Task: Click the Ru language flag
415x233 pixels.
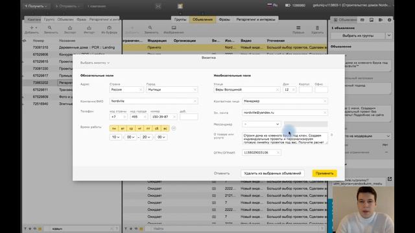Action: click(270, 5)
